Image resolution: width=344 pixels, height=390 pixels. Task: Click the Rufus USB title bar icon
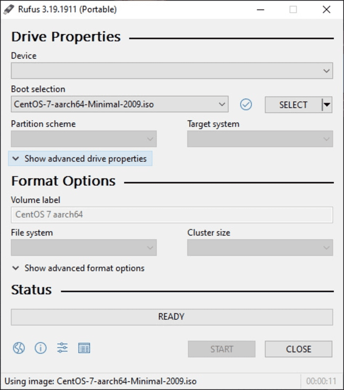click(9, 9)
